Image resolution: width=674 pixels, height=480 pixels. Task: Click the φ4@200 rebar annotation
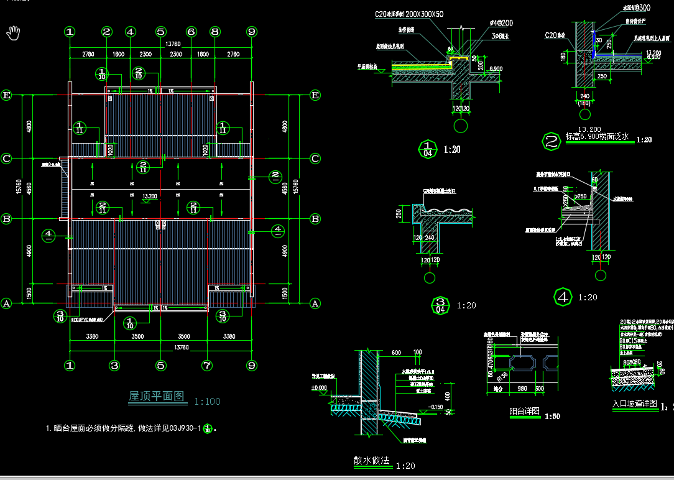coord(502,23)
